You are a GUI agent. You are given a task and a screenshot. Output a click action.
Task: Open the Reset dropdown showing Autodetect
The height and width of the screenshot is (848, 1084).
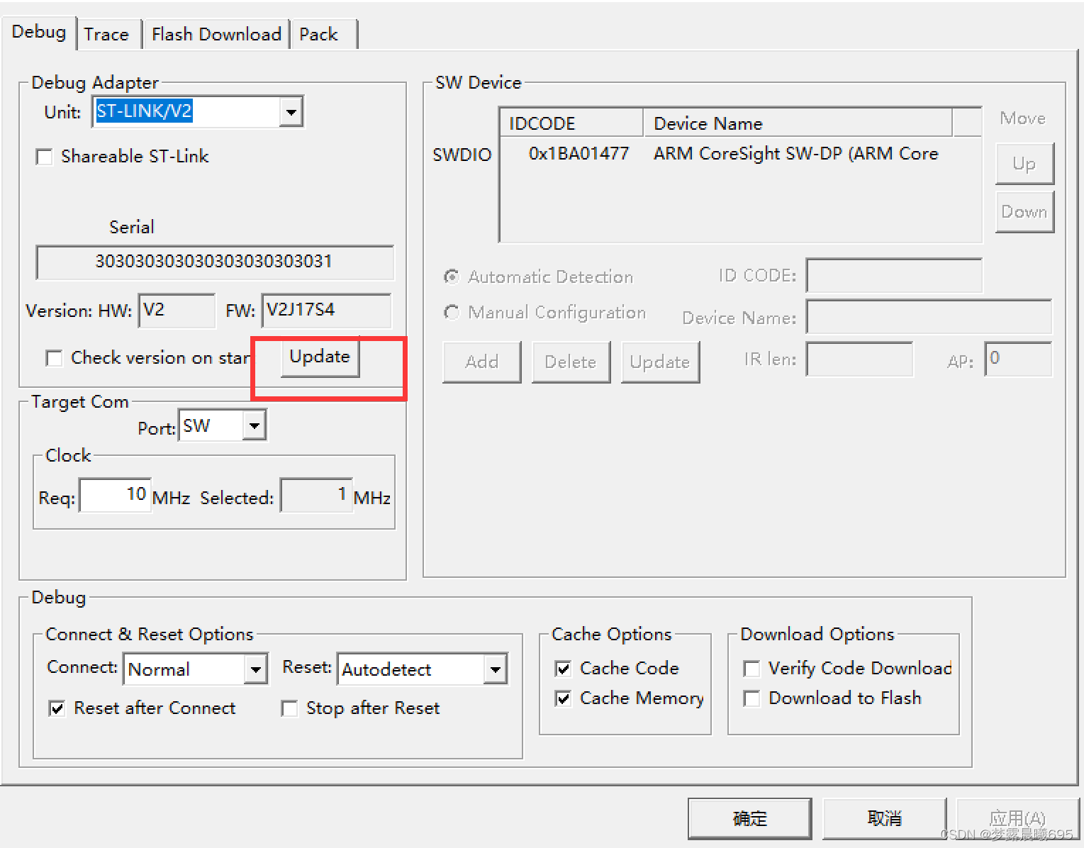pyautogui.click(x=496, y=669)
